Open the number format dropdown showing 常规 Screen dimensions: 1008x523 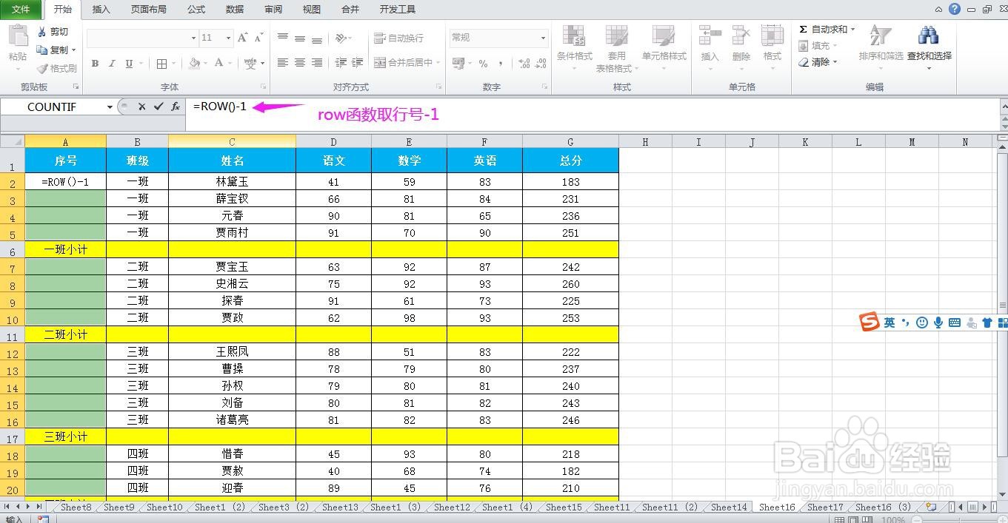(542, 38)
